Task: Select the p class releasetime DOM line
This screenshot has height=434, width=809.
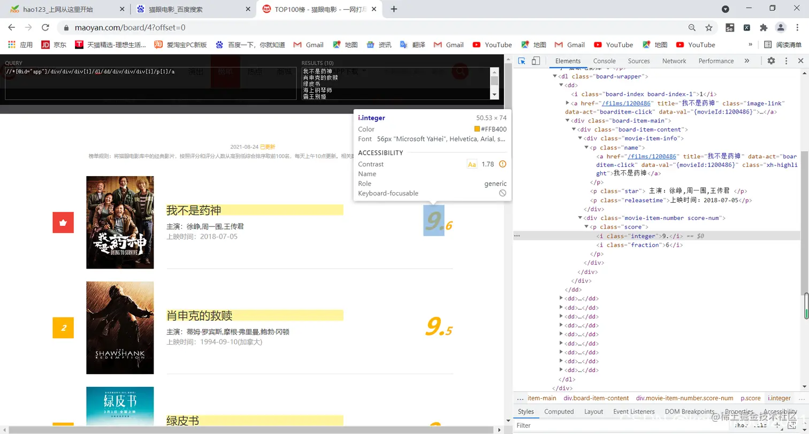Action: pyautogui.click(x=671, y=201)
